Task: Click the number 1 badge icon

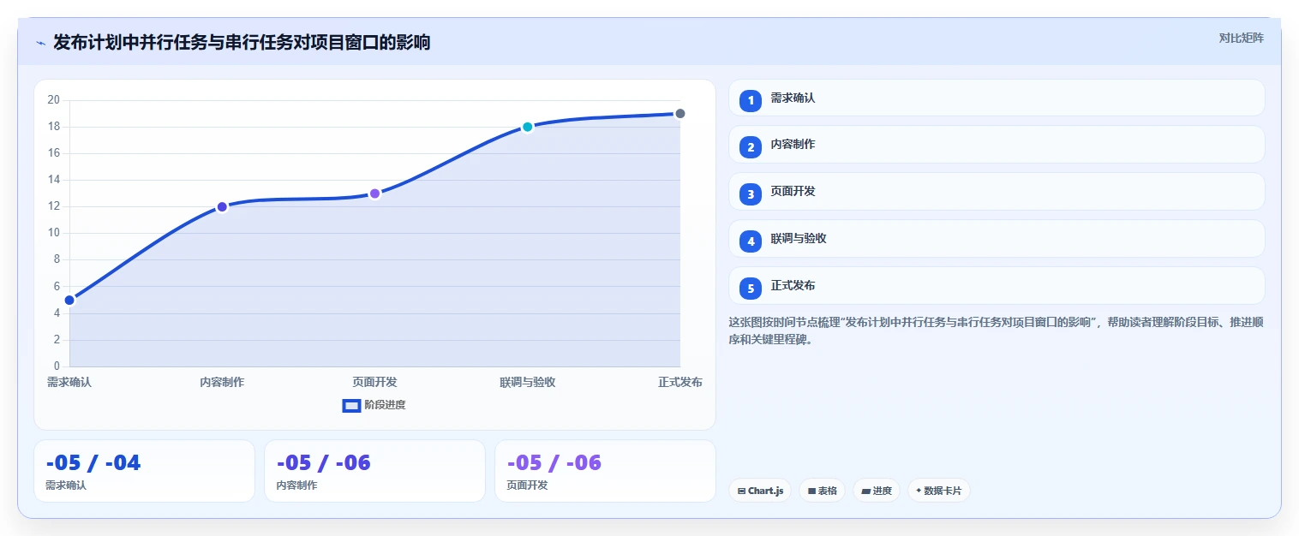Action: click(x=751, y=101)
